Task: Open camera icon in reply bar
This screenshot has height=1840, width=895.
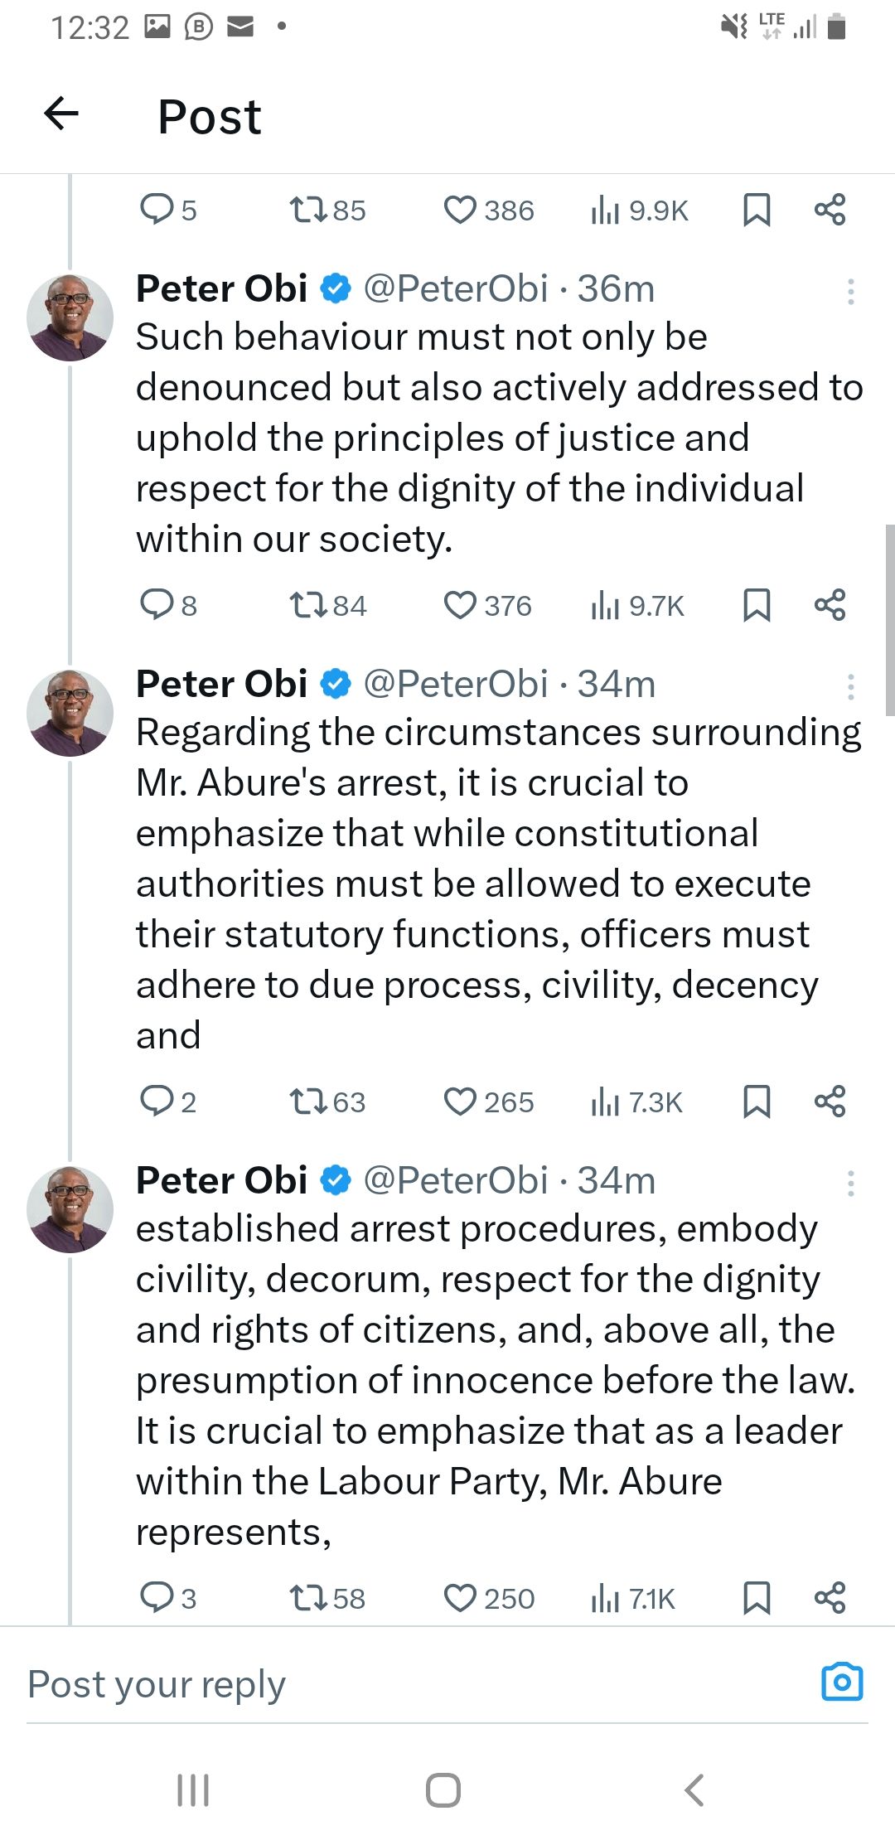Action: pos(841,1682)
